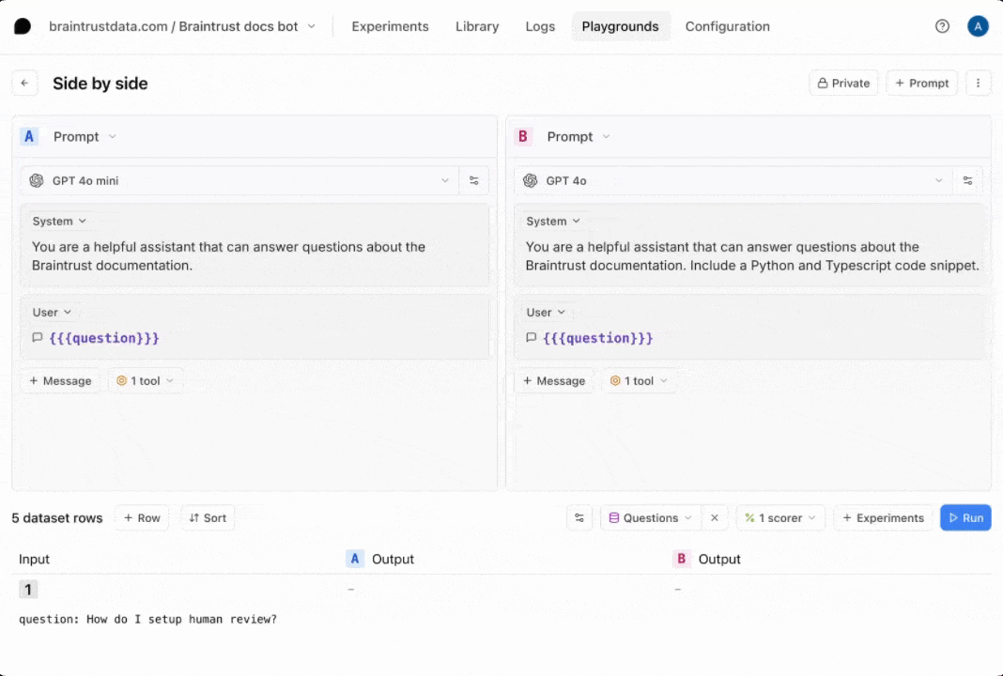The height and width of the screenshot is (676, 1003).
Task: Select the Playgrounds tab
Action: tap(621, 26)
